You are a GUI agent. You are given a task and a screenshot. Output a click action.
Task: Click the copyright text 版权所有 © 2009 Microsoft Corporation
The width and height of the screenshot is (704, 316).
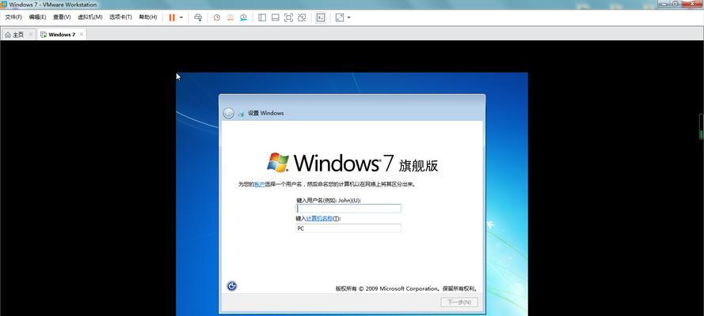(386, 288)
